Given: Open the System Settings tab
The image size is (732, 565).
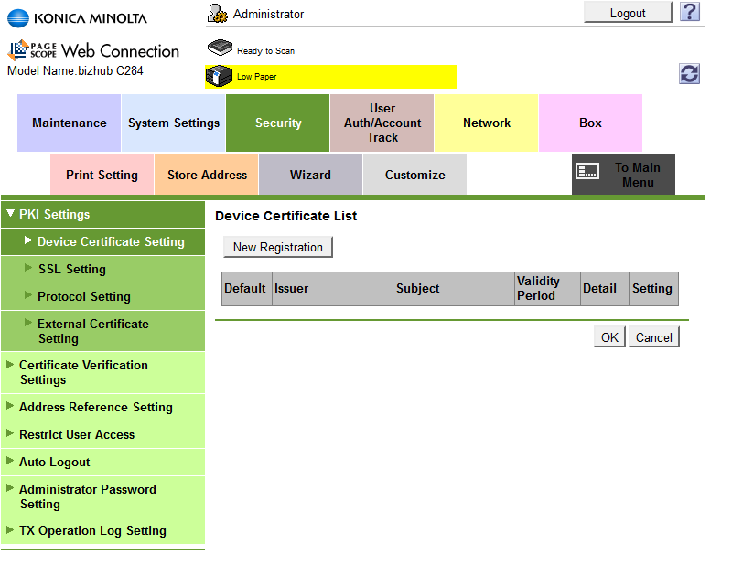Looking at the screenshot, I should (173, 123).
